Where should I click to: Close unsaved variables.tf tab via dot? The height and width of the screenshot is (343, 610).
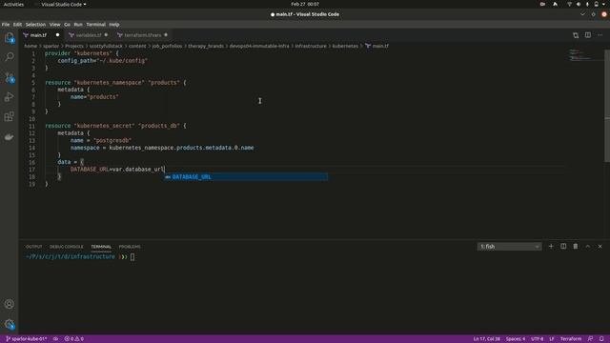click(x=106, y=35)
